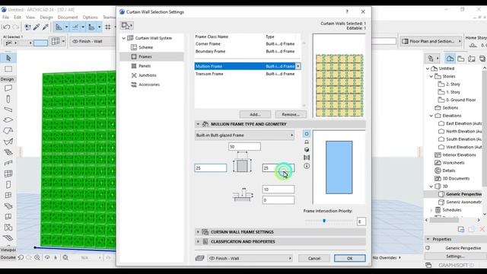Click the fit-in-window icon in the bottom bar
487x274 pixels.
point(65,257)
